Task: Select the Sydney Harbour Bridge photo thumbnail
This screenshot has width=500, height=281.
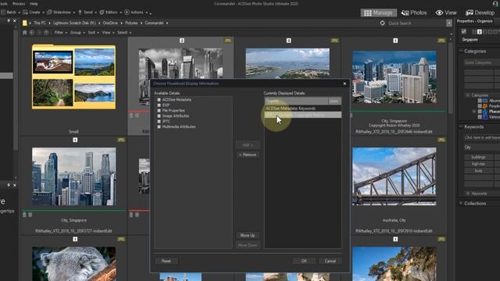Action: 394,176
